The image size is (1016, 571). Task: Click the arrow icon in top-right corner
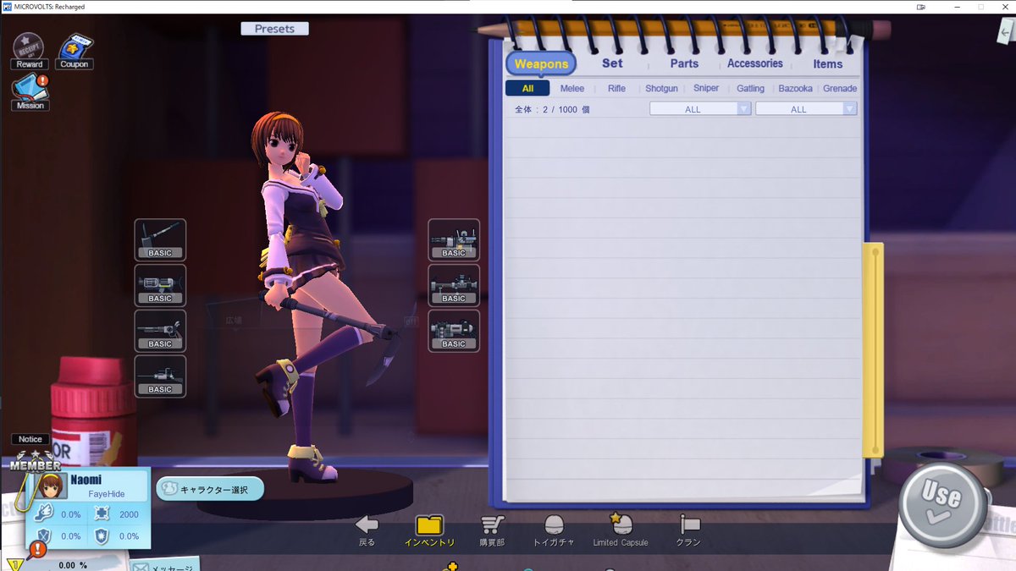[1005, 32]
